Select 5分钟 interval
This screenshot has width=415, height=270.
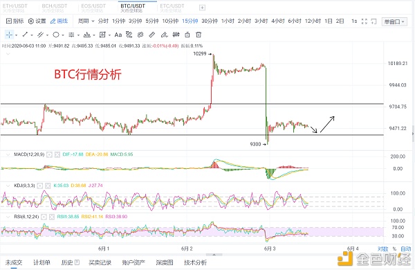[152, 21]
